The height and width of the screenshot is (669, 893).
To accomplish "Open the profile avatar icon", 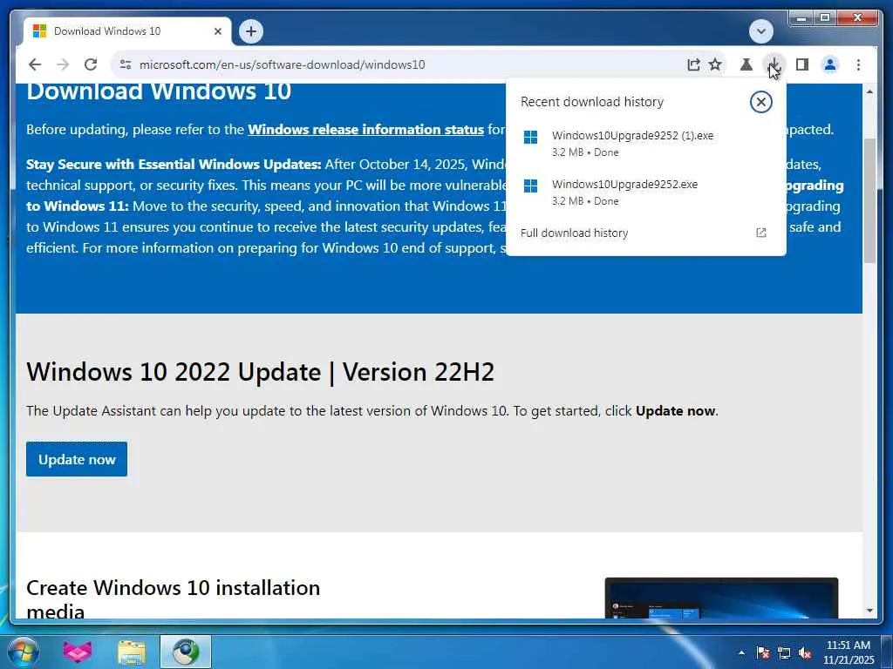I will [830, 64].
